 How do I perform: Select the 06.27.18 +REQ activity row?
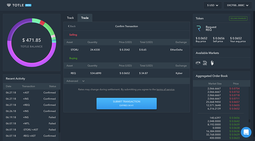coord(31,105)
